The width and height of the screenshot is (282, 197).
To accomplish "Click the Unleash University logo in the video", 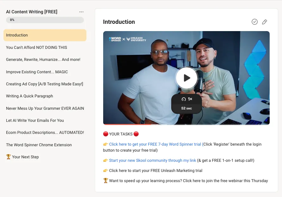I will pos(136,39).
